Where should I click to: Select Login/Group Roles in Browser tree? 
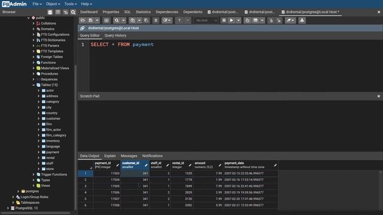point(34,197)
